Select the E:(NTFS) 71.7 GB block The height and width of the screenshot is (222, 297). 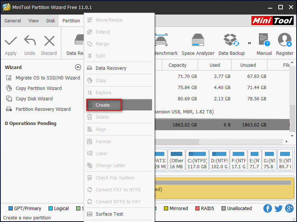tap(254, 160)
